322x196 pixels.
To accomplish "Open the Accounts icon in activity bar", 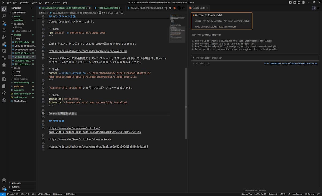I will (4, 180).
